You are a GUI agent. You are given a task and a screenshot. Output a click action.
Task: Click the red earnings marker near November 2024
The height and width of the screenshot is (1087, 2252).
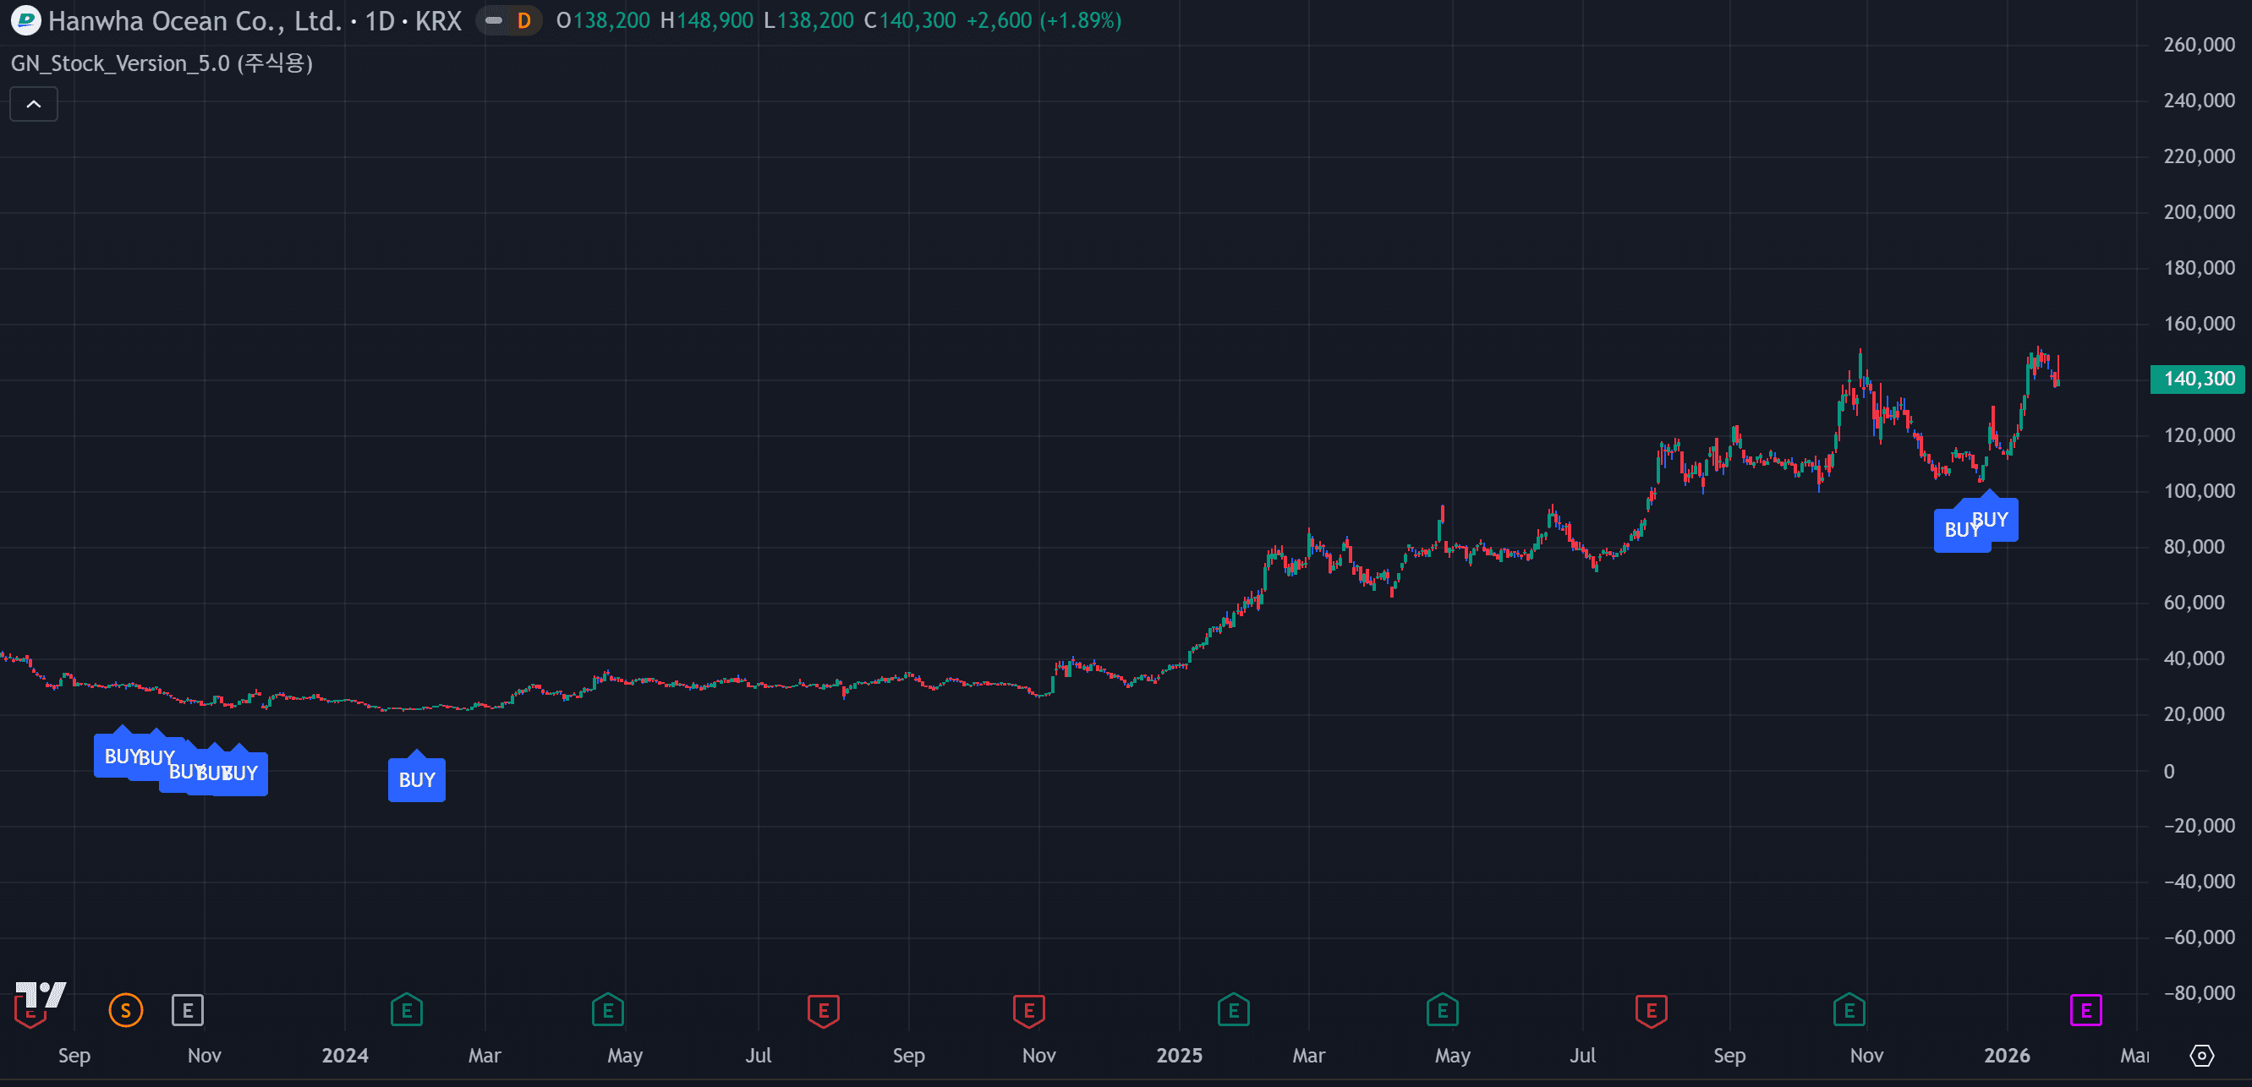[x=1029, y=1011]
